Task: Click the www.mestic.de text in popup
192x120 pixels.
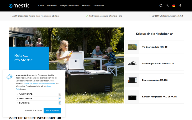Action: 22,75
